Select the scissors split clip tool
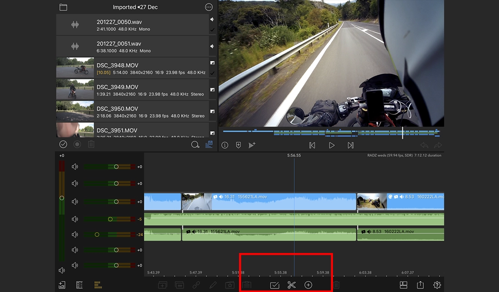 pyautogui.click(x=291, y=285)
